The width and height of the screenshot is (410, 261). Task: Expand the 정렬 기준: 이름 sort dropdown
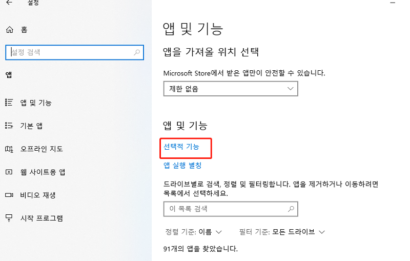193,232
